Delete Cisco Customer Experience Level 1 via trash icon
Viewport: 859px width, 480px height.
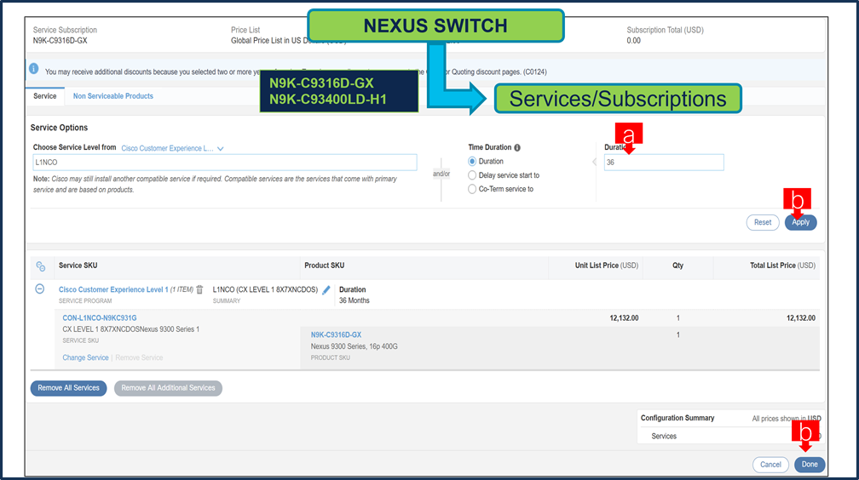(199, 289)
